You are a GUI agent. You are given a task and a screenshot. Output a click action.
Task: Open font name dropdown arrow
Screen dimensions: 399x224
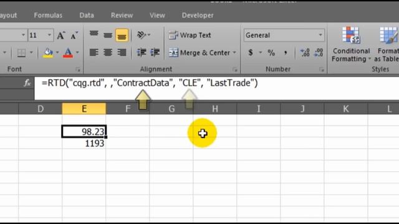23,35
